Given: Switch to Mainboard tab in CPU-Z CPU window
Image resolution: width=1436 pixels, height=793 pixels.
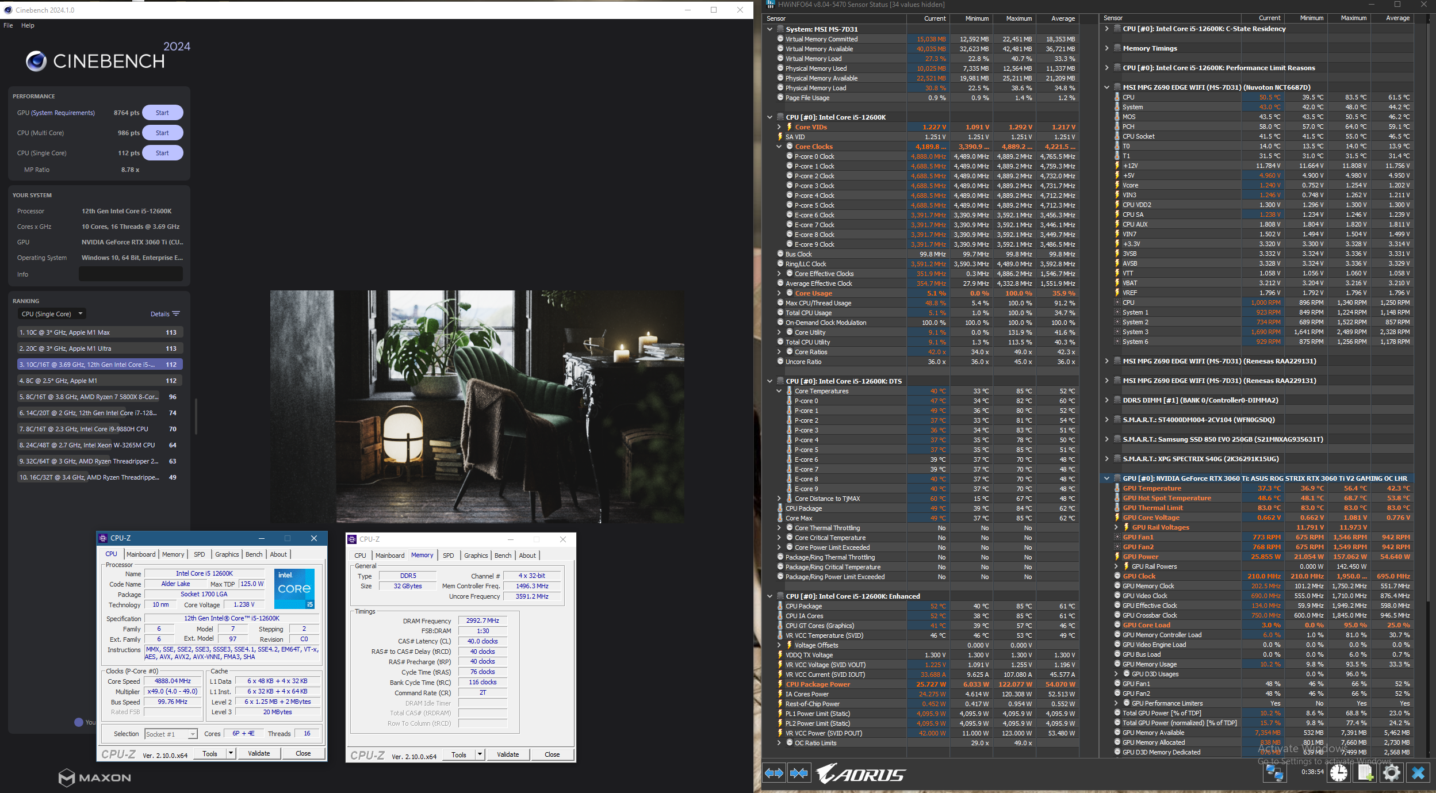Looking at the screenshot, I should [141, 554].
